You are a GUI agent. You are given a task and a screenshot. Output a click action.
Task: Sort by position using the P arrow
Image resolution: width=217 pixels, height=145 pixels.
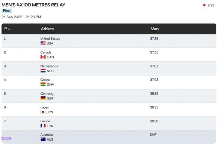pos(9,29)
